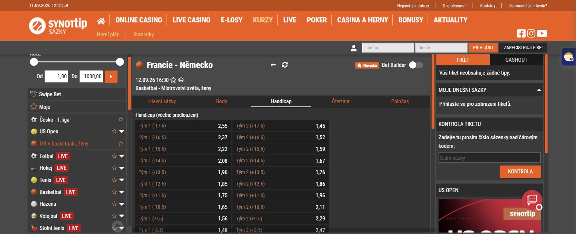Open the Cashout tab

516,60
